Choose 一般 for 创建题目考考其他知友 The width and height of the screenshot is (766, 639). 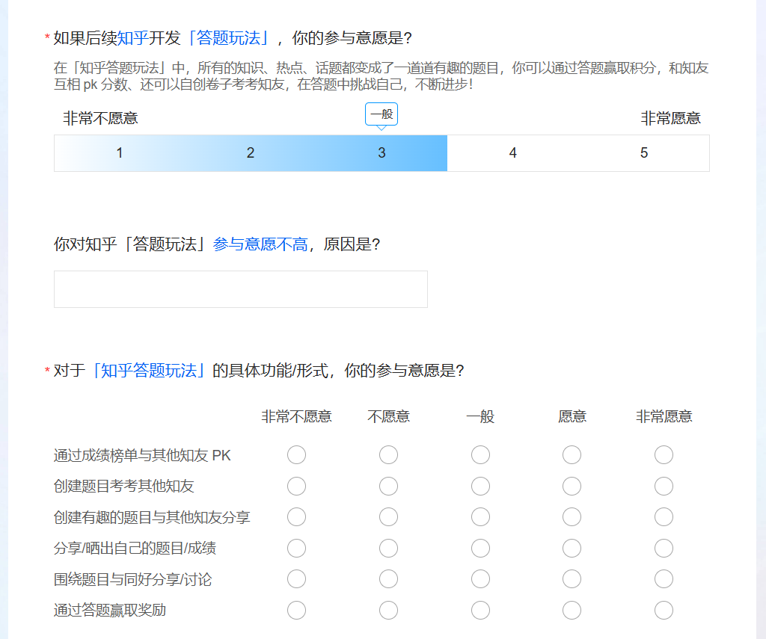tap(481, 487)
